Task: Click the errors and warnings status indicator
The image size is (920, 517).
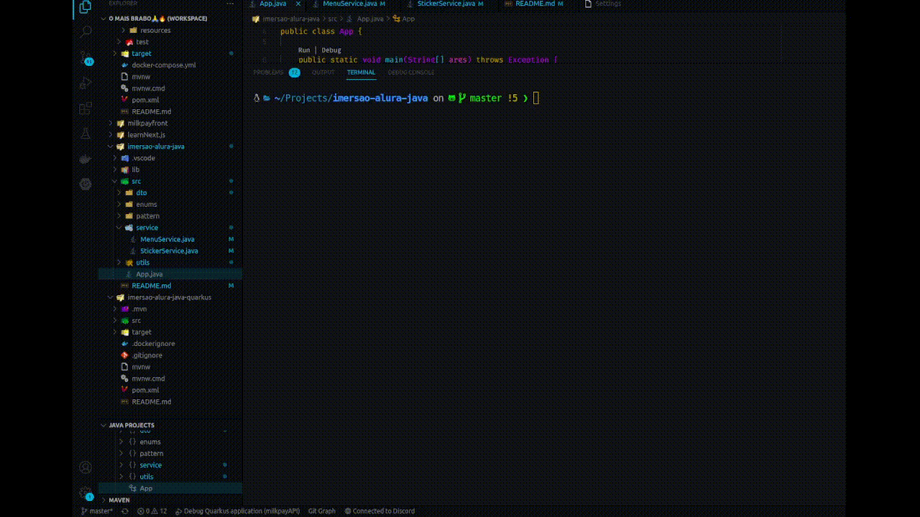Action: 154,511
